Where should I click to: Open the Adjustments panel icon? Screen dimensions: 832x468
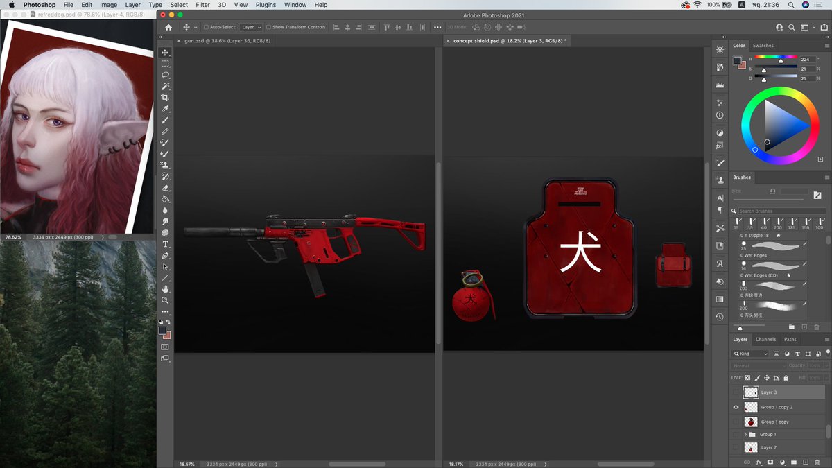click(720, 132)
